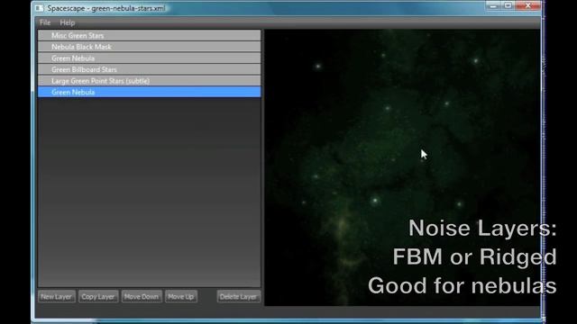Minimize the Spacescape window
Viewport: 577px width, 324px height.
click(x=493, y=5)
